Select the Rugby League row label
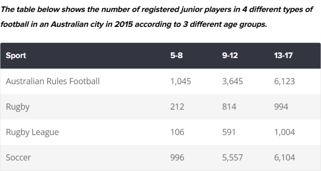 (x=32, y=132)
